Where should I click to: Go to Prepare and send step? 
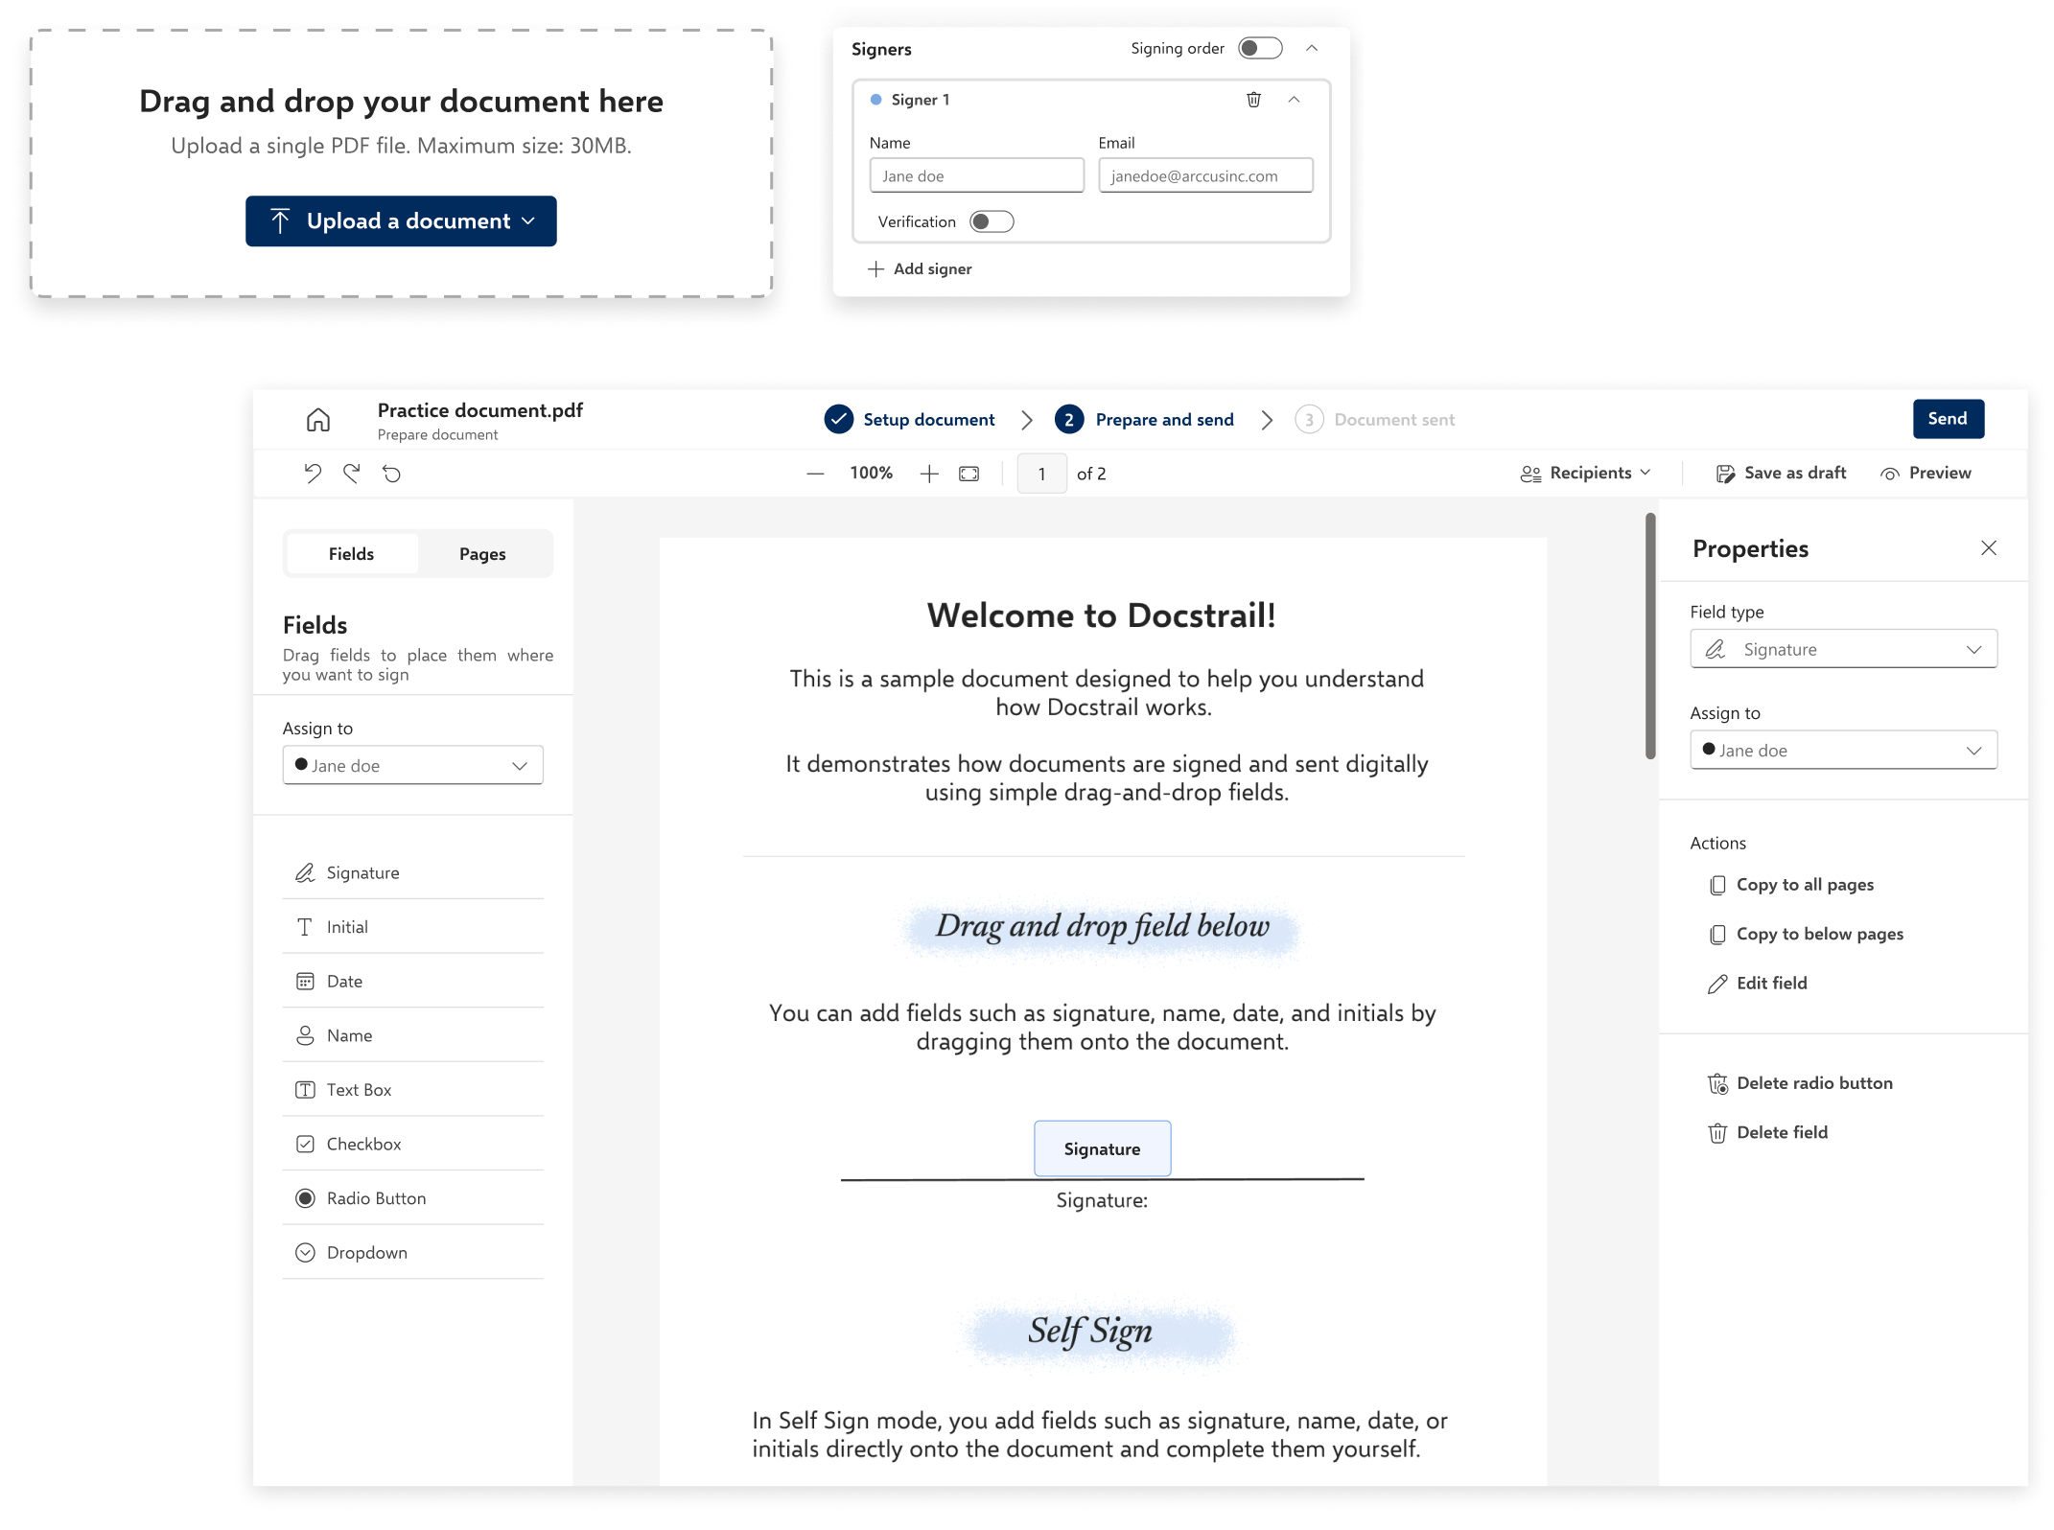click(1145, 420)
